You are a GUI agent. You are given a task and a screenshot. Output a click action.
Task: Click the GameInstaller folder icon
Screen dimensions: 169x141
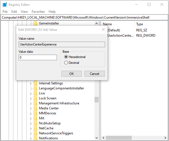pyautogui.click(x=35, y=23)
